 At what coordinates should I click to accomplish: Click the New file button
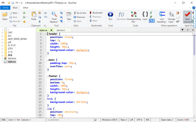[13, 13]
